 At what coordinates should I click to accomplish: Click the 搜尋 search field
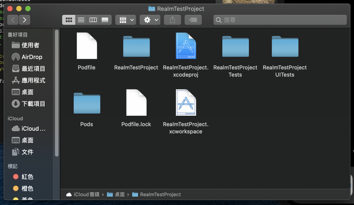(280, 20)
